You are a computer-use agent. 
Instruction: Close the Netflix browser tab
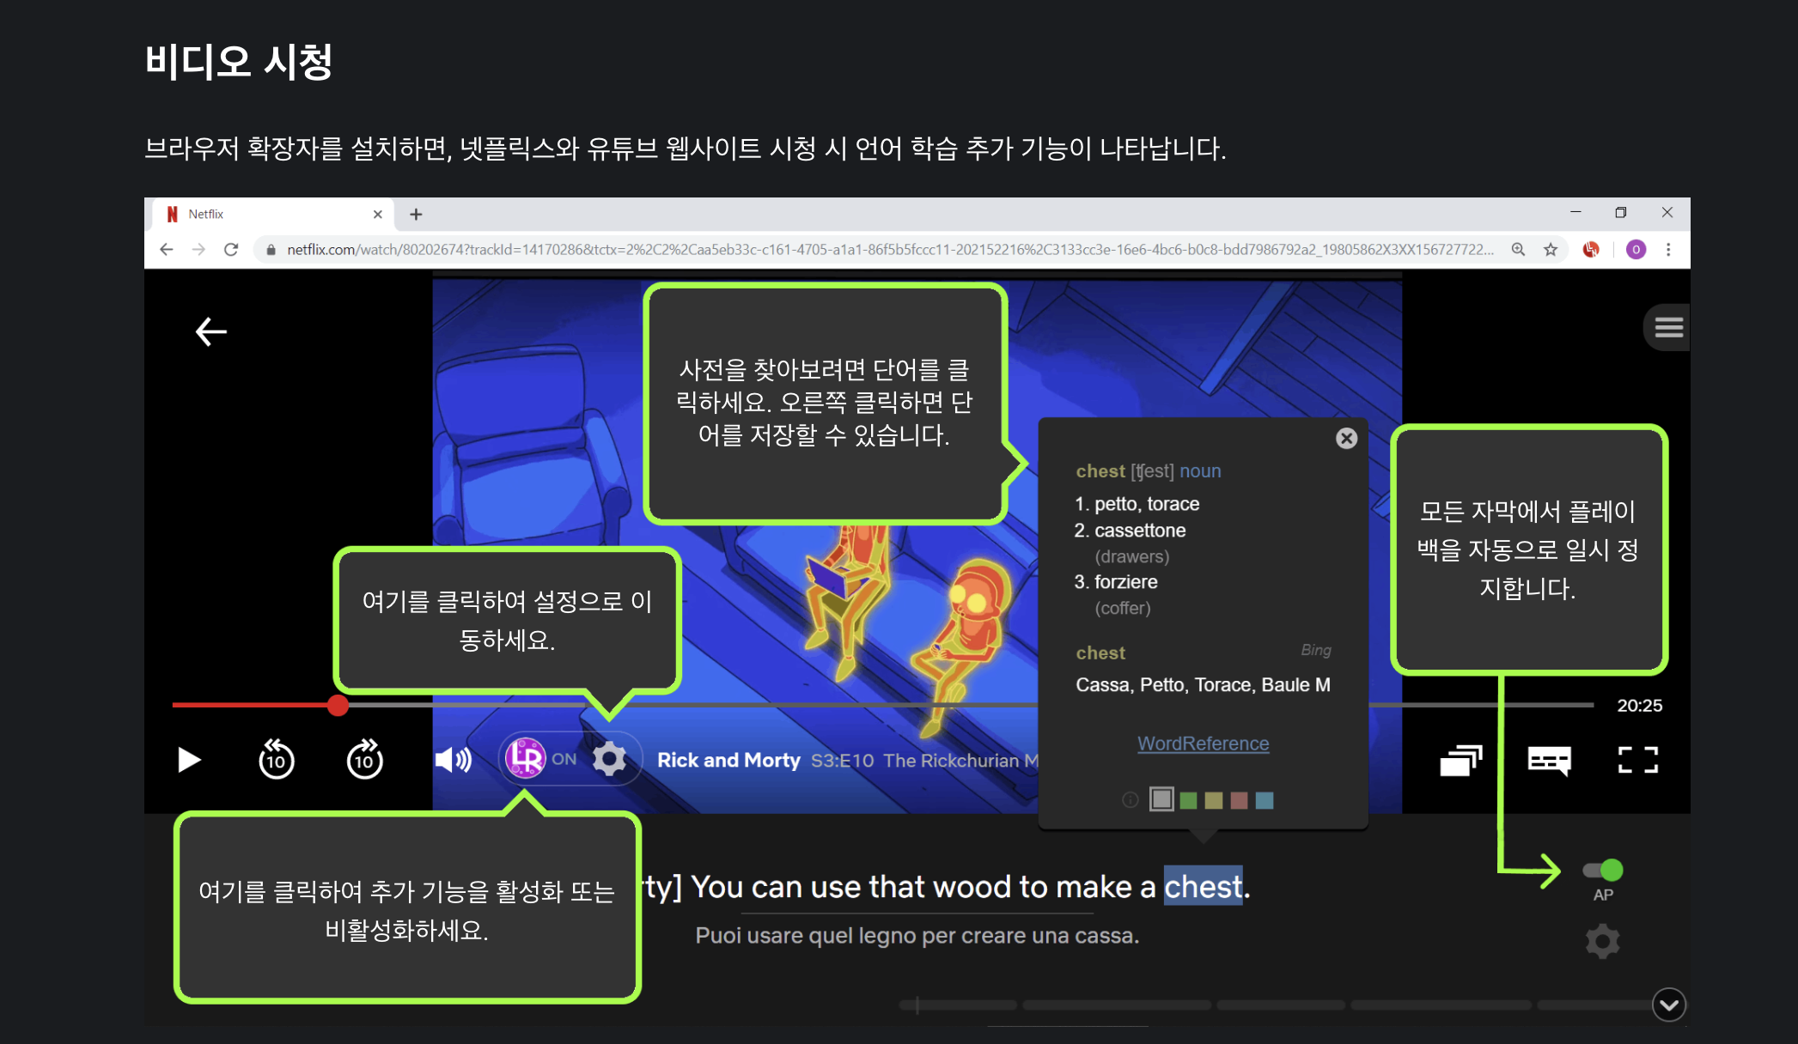click(377, 215)
